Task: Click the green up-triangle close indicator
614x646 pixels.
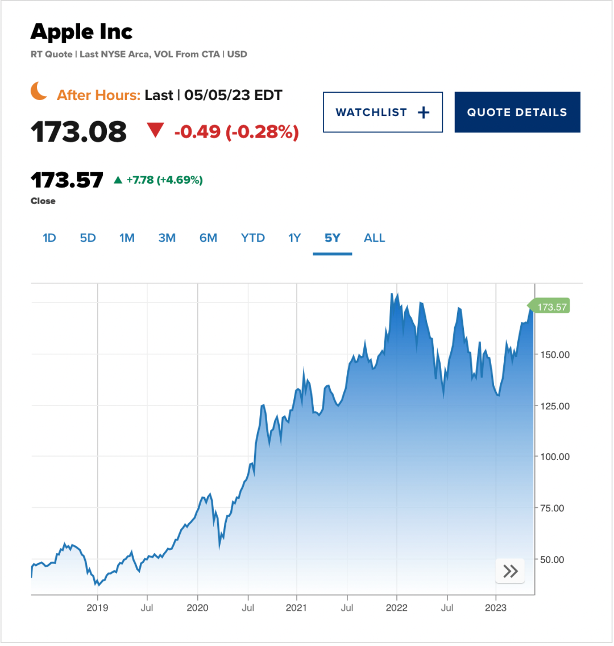Action: coord(118,180)
